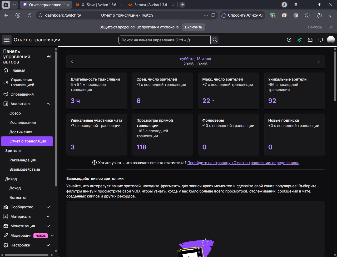Switch to the "Заявки | Avelon" tab
Viewport: 337px width, 257px height.
click(151, 5)
